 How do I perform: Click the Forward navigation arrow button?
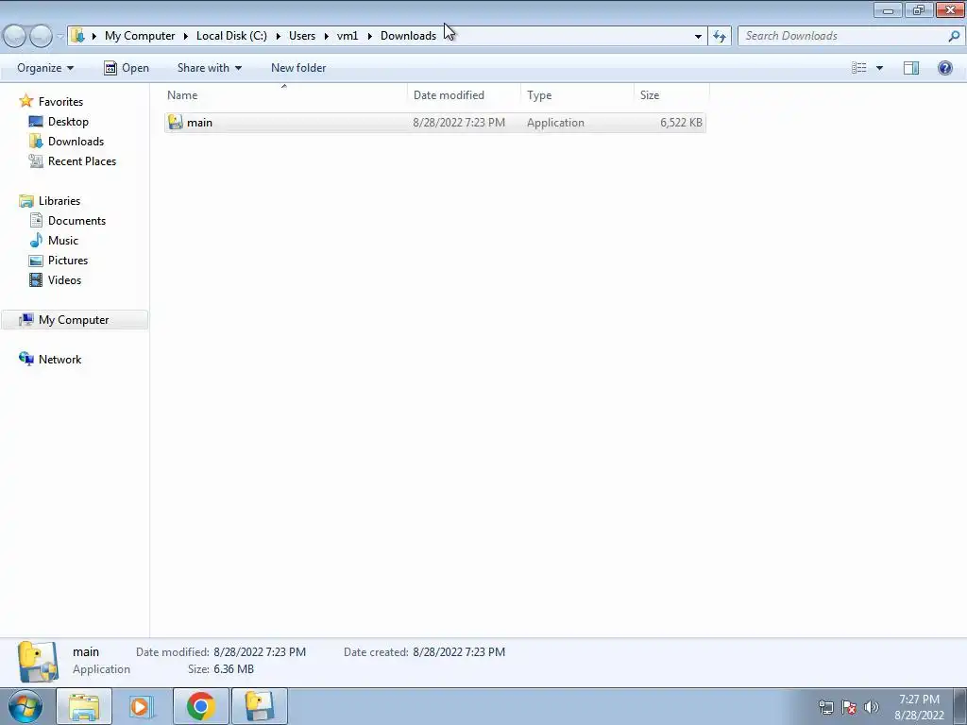tap(42, 36)
